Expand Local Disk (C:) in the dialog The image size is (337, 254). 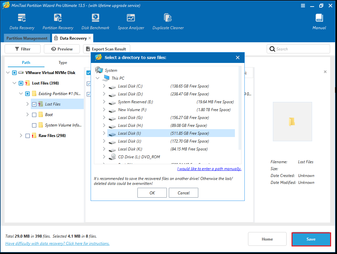pos(104,86)
